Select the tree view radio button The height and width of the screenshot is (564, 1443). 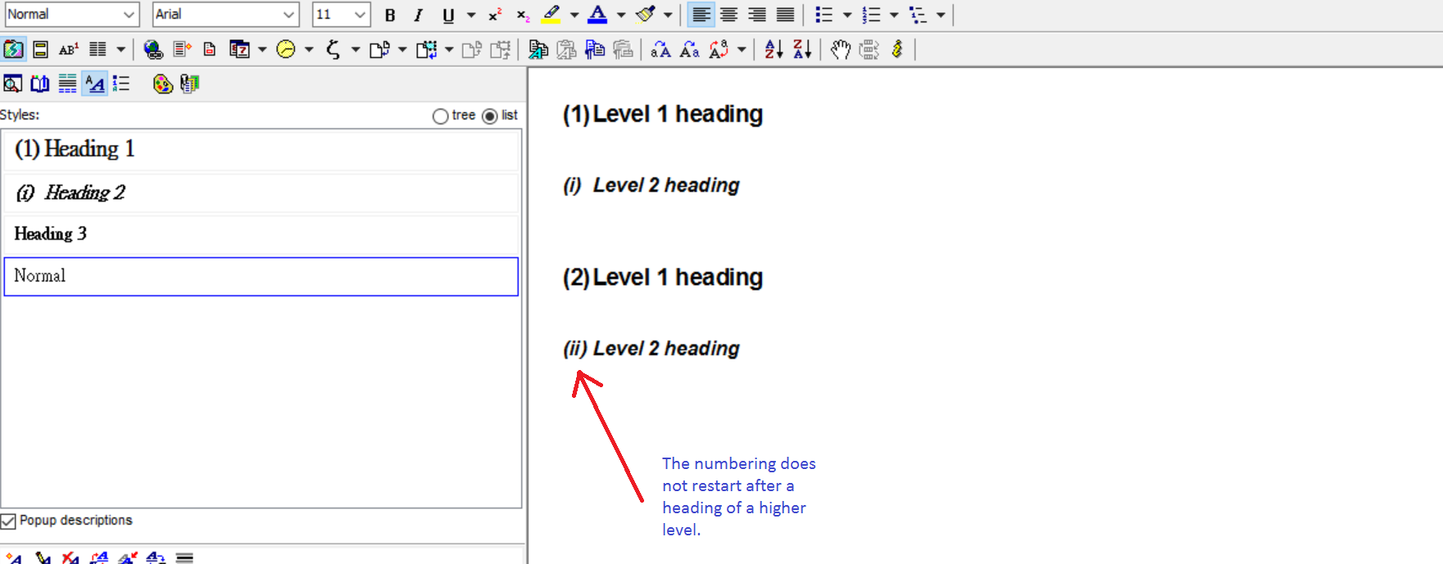pos(441,116)
